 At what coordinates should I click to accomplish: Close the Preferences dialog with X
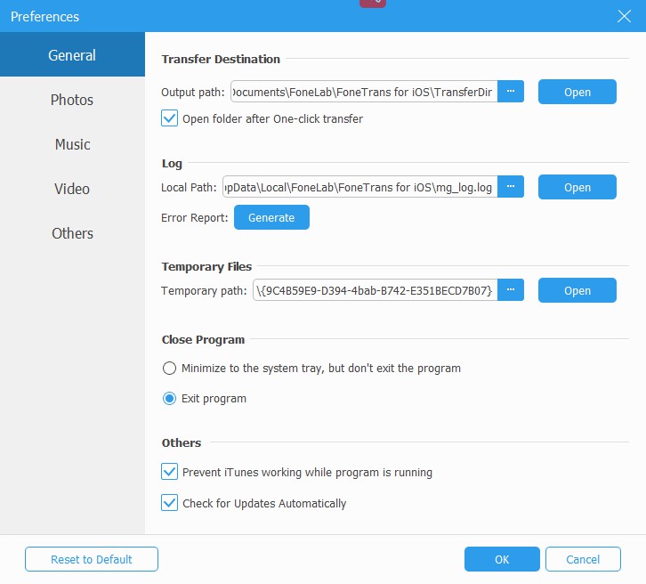[x=624, y=17]
